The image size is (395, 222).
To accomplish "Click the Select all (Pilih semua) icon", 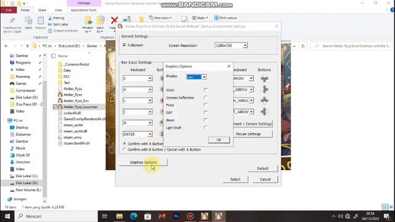I will tap(217, 18).
